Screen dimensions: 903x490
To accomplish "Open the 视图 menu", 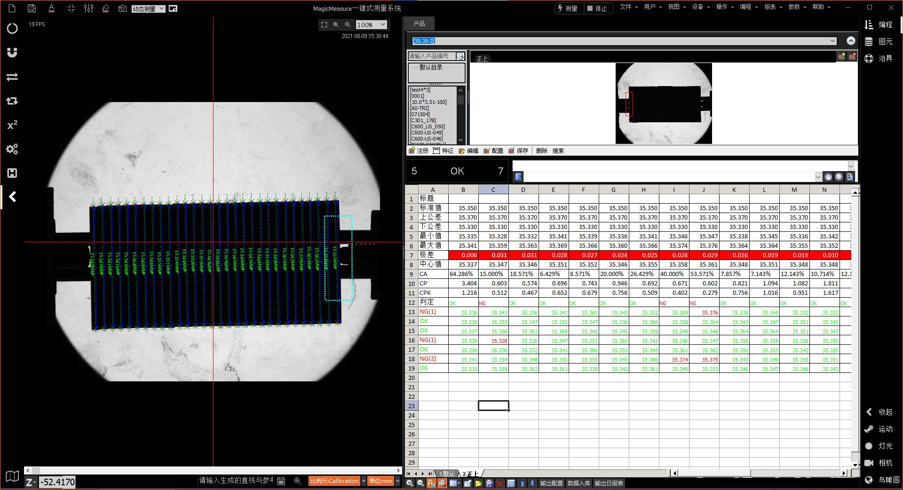I will (x=677, y=7).
